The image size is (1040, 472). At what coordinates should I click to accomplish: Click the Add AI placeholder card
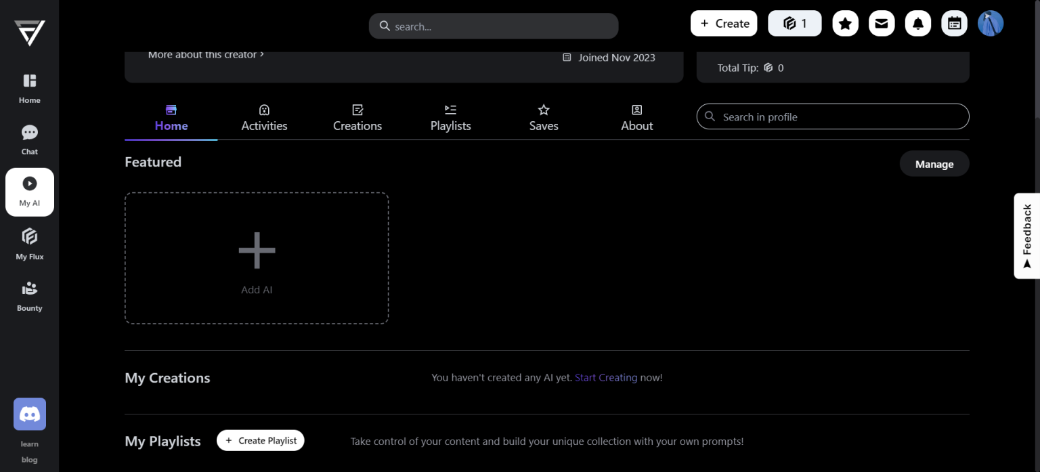point(257,258)
